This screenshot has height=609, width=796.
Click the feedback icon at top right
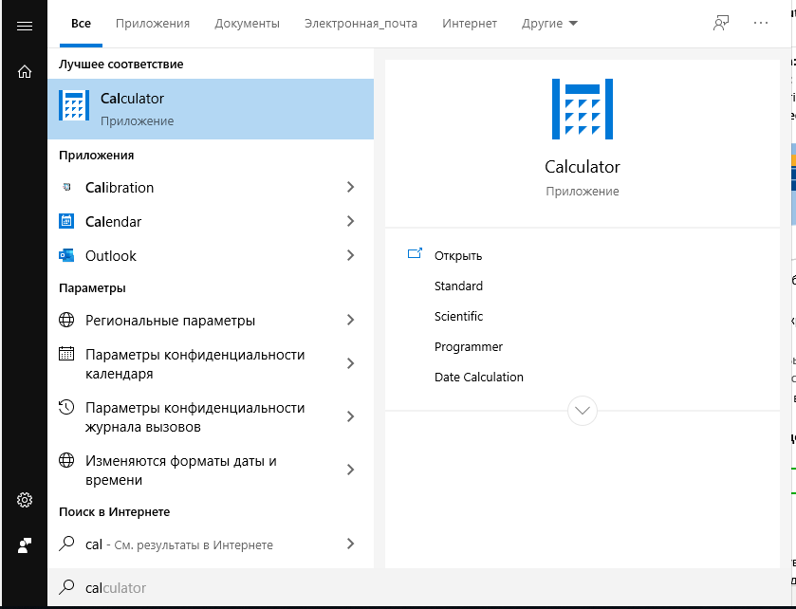click(x=721, y=24)
